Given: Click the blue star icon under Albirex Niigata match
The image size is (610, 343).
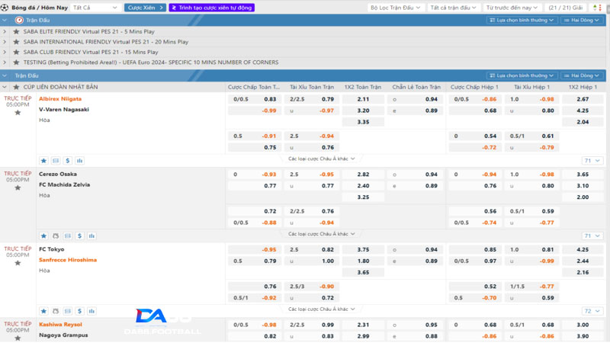Looking at the screenshot, I should click(x=43, y=161).
